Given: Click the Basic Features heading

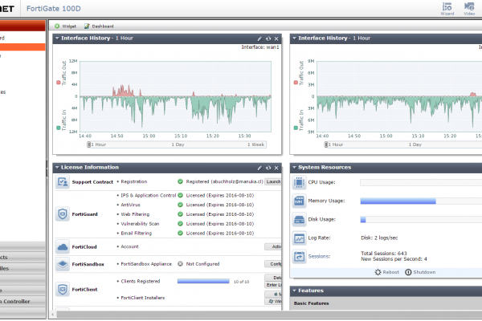Looking at the screenshot, I should pos(312,303).
